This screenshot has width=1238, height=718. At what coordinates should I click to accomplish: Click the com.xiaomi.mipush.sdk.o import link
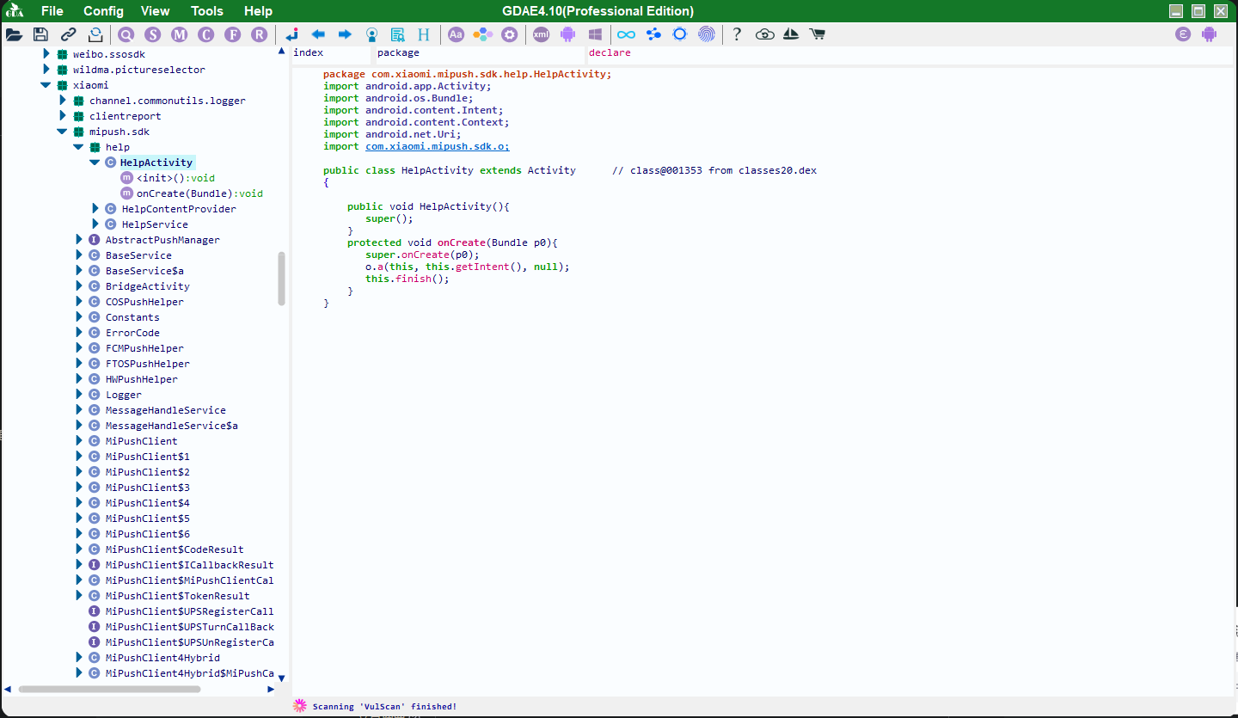click(437, 146)
